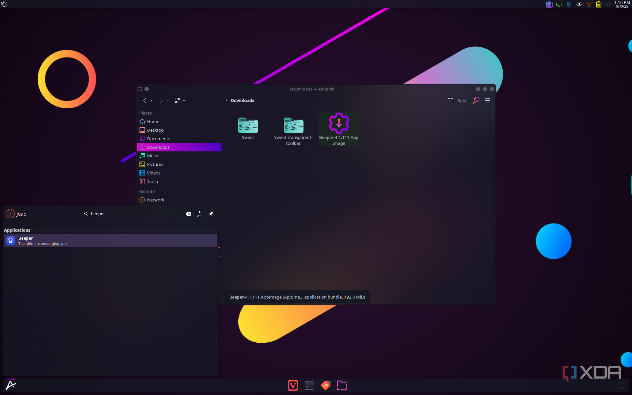Open Desktop in Places sidebar
Screen dimensions: 632x395
tap(179, 130)
